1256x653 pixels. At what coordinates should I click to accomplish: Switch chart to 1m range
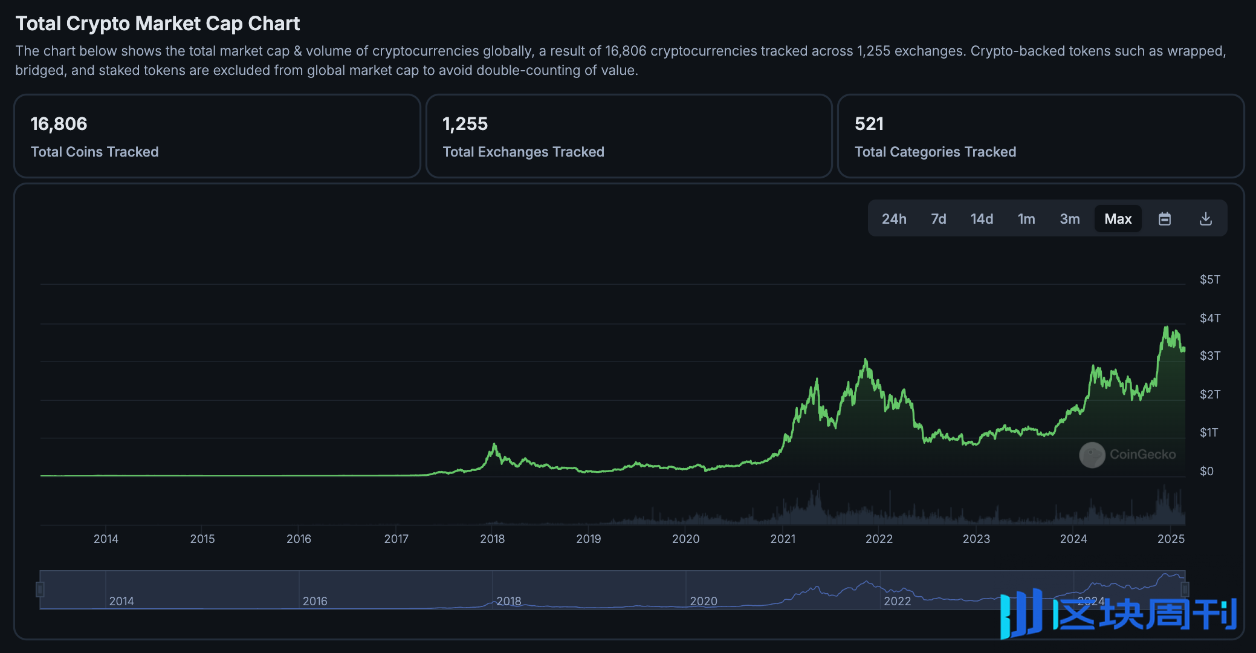(1026, 219)
